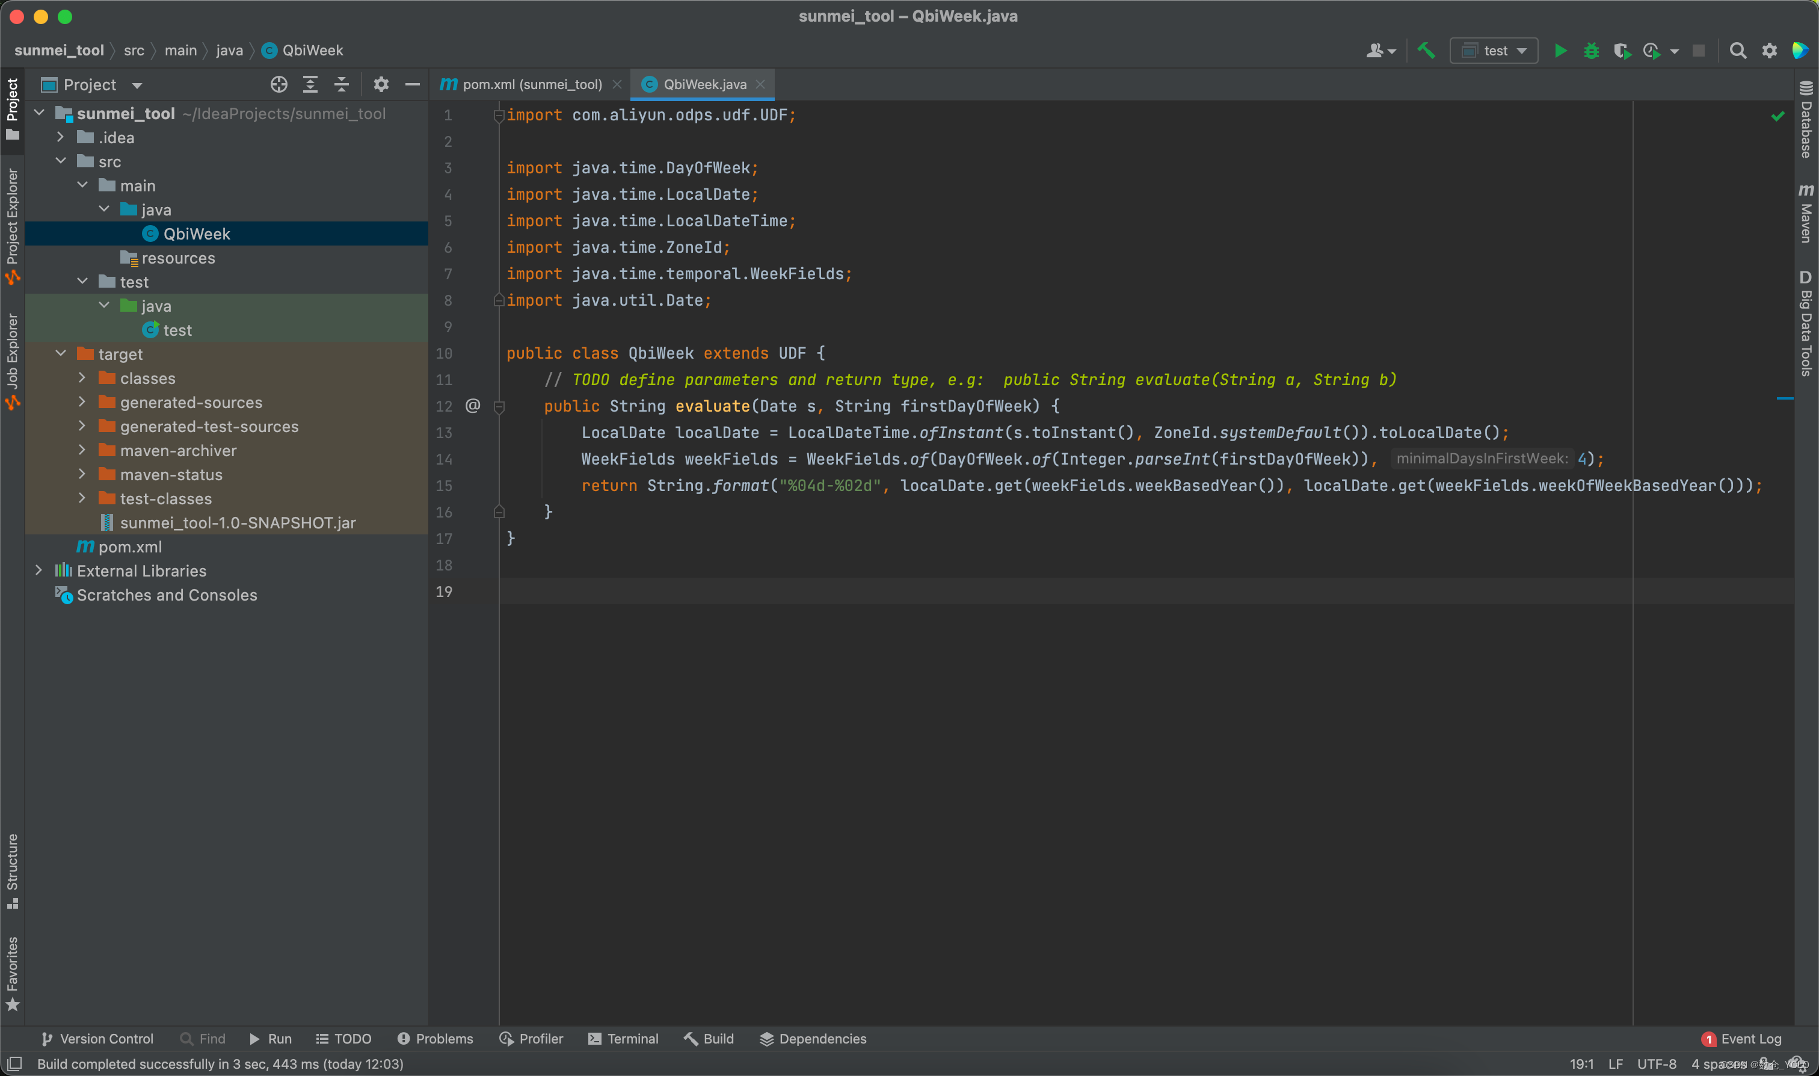
Task: Open the Terminal tool window
Action: coord(623,1038)
